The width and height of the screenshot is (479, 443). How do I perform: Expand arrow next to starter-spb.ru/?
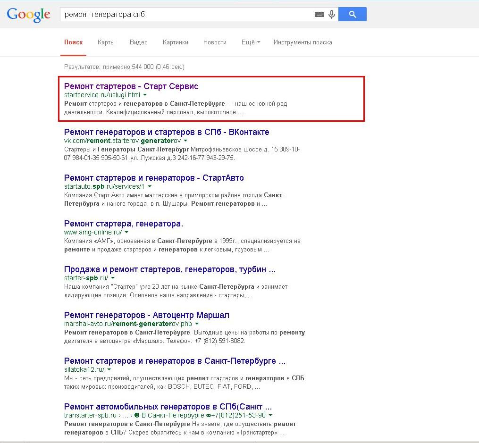(x=113, y=278)
